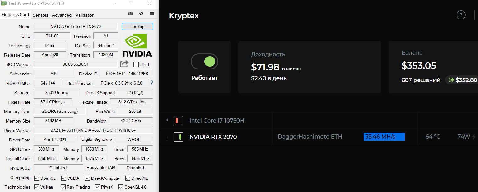Click the Memory Size field showing 8192 MB
This screenshot has height=192, width=478.
point(53,121)
